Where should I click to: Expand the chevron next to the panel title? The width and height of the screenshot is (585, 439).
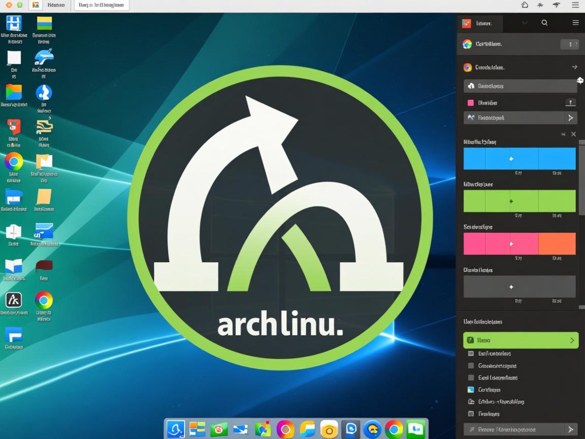pyautogui.click(x=524, y=22)
